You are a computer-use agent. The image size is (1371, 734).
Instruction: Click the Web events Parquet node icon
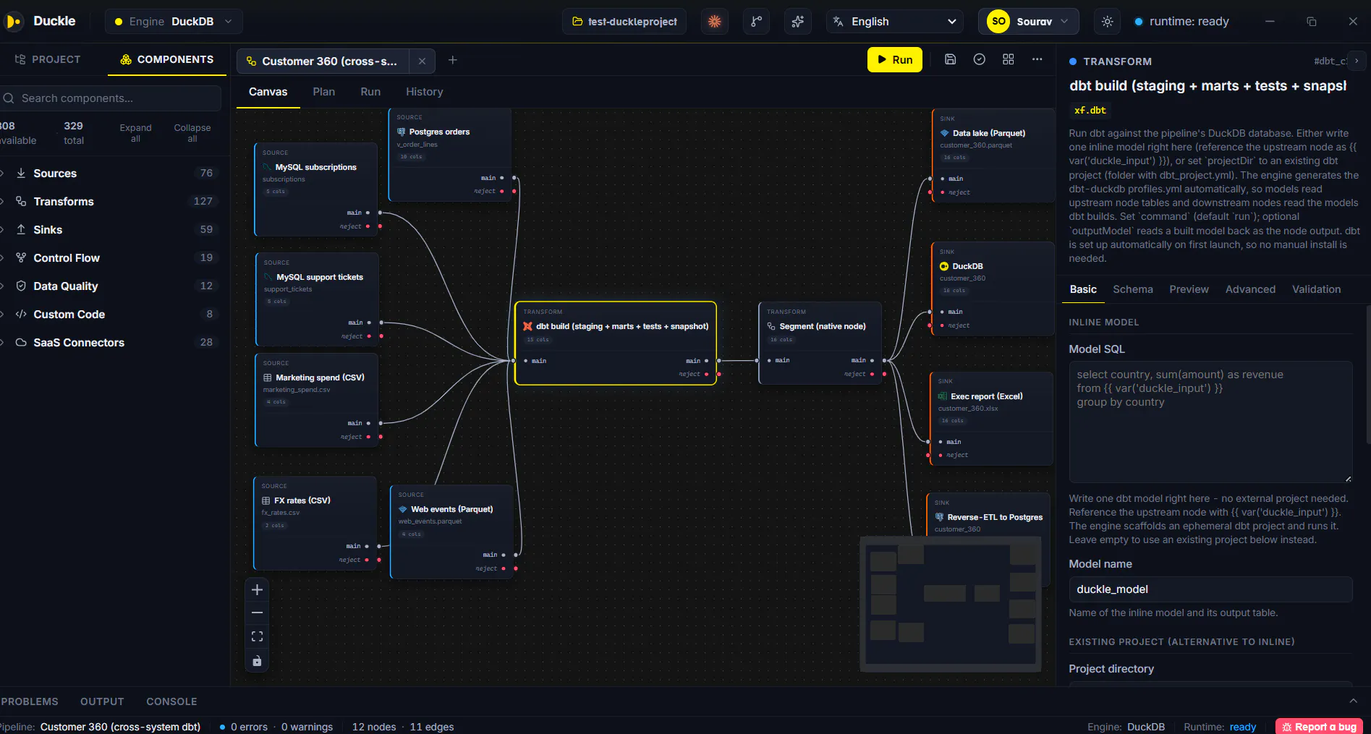pos(403,509)
